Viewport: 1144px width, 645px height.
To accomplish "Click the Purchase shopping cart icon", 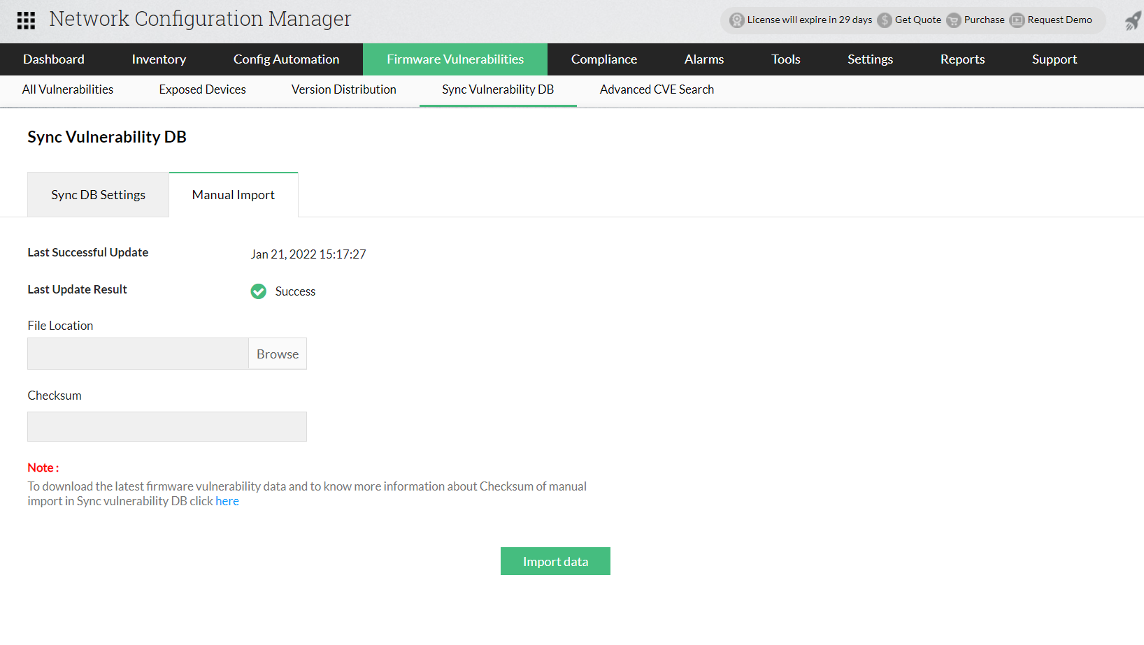I will click(953, 20).
